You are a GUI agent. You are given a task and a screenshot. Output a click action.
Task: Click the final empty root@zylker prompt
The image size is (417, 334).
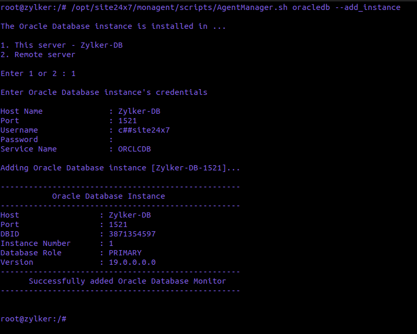[x=33, y=319]
